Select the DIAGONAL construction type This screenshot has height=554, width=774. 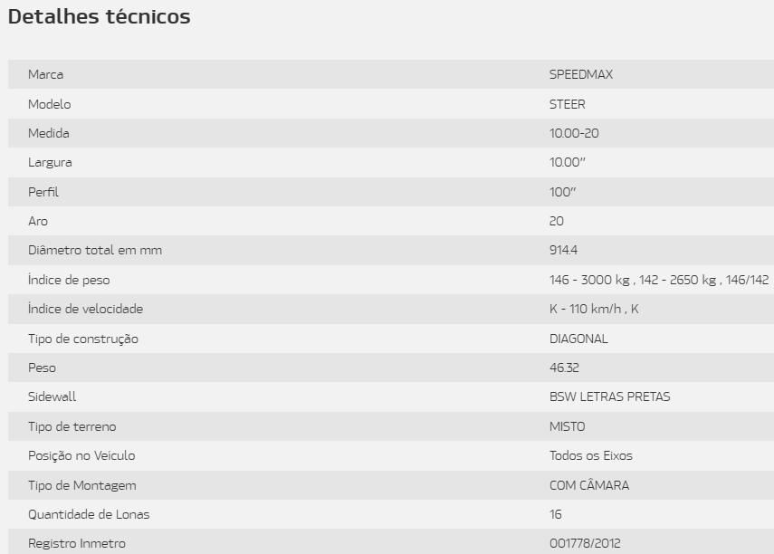pos(578,339)
